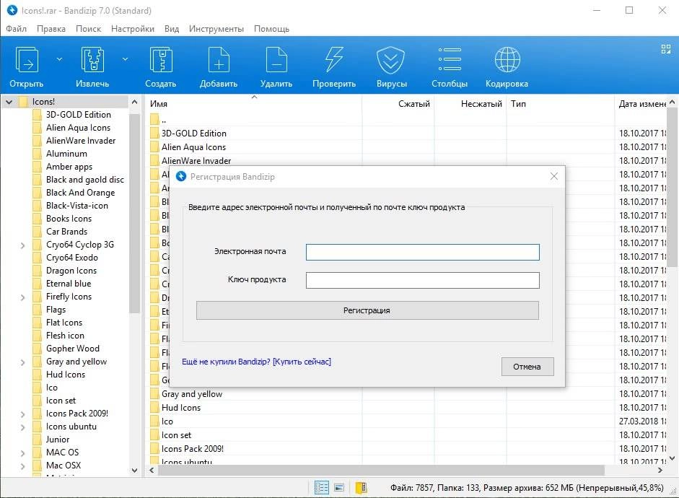Viewport: 679px width, 498px height.
Task: Open the Помощь menu
Action: [x=271, y=29]
